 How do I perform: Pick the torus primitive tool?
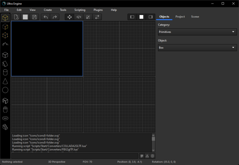point(5,118)
